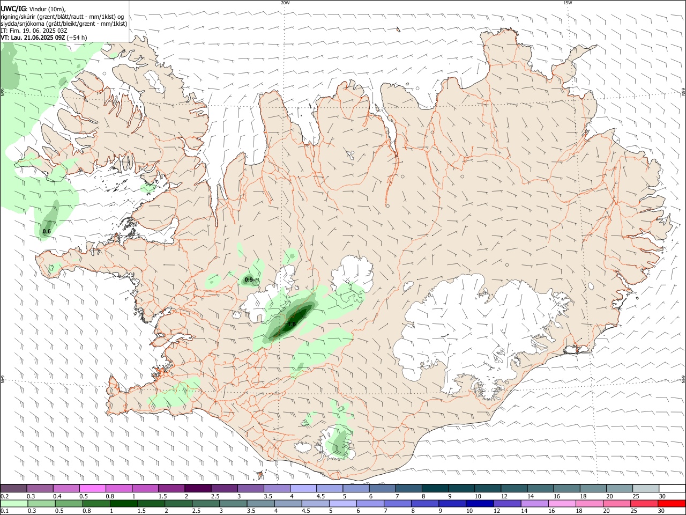Click the teal 12 swatch in upper legend

click(513, 489)
